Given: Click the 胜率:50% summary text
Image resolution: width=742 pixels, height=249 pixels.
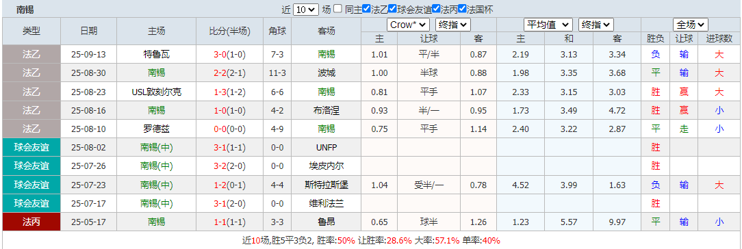Looking at the screenshot, I should tap(336, 240).
